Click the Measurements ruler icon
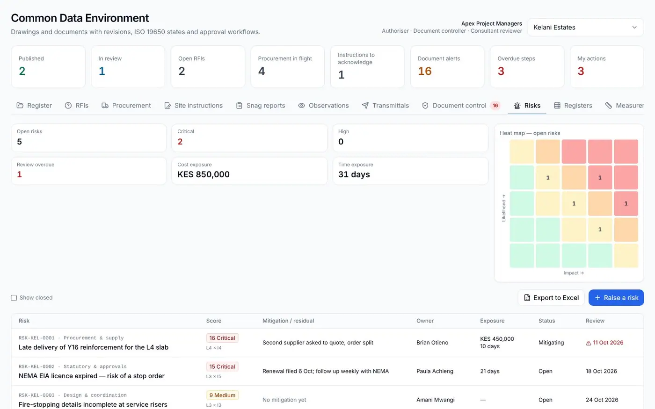The image size is (655, 409). pyautogui.click(x=609, y=106)
